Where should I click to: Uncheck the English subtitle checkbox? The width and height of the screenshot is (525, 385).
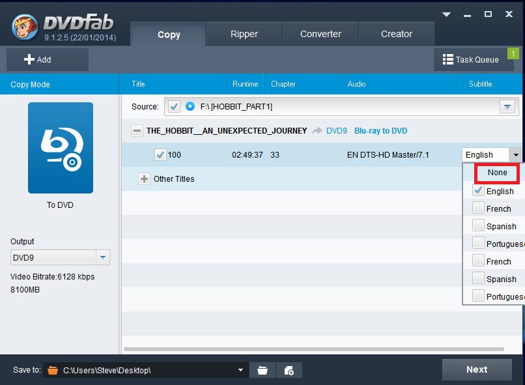pos(478,190)
